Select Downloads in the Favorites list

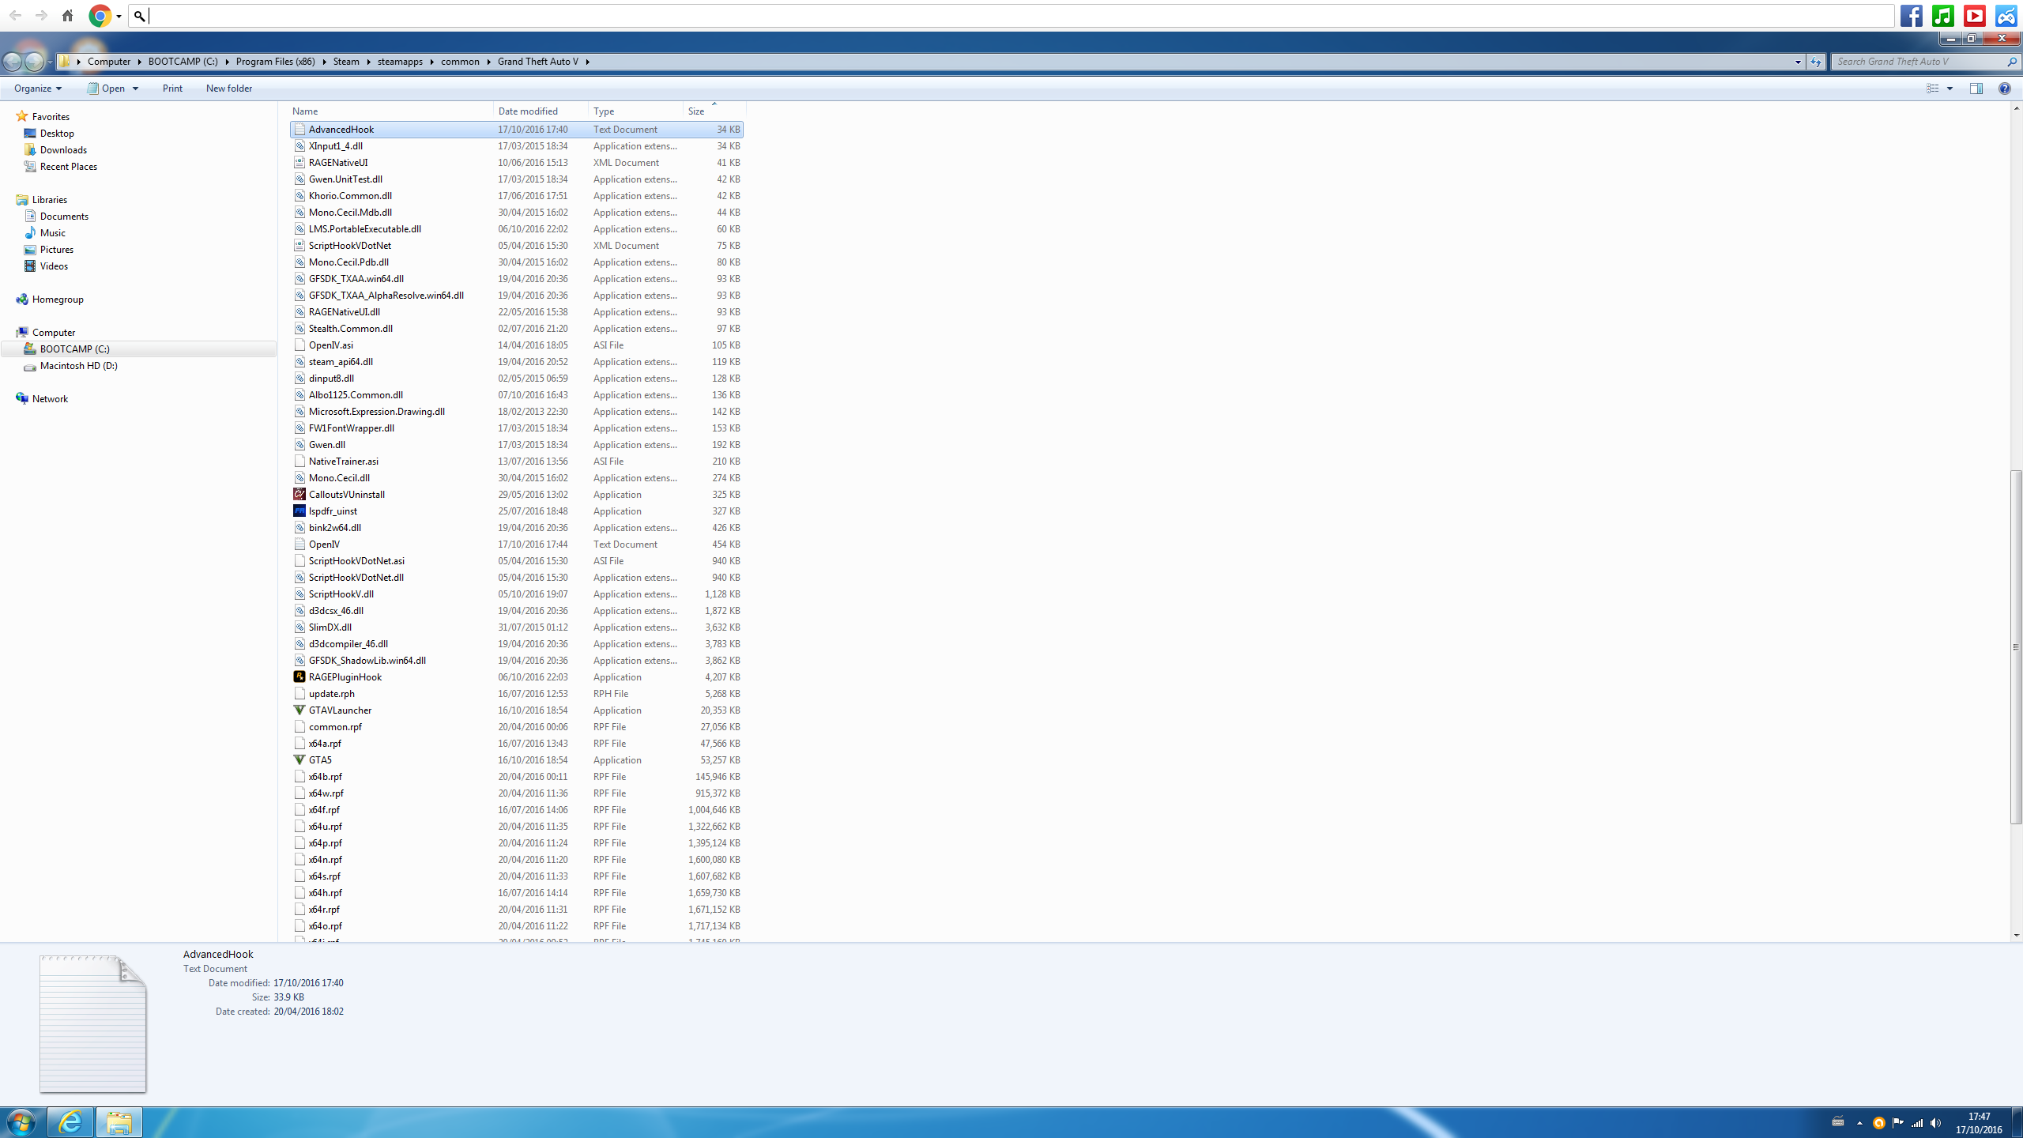63,150
